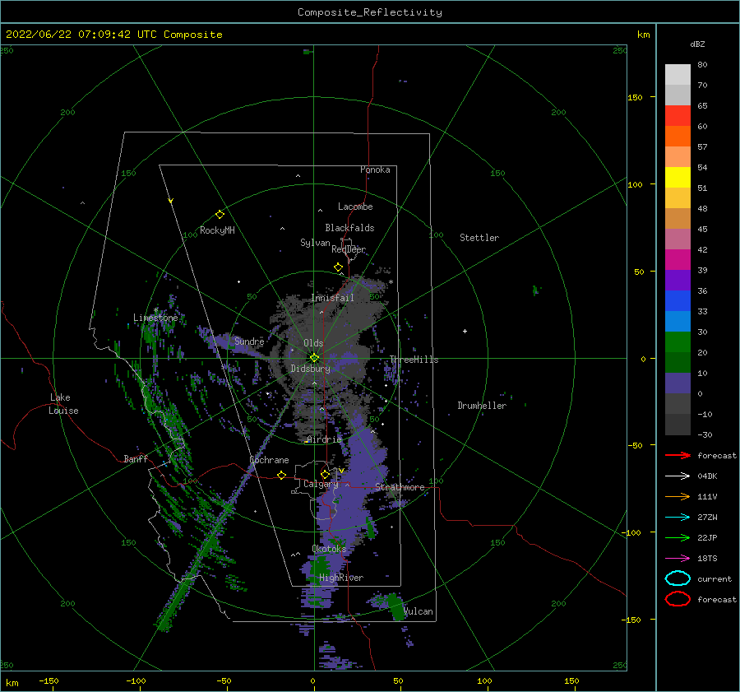The width and height of the screenshot is (740, 692).
Task: Click the Okotoks town label
Action: pos(329,548)
